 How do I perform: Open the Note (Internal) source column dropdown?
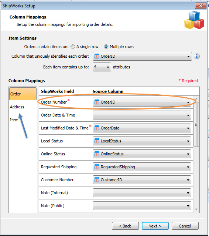tap(142, 193)
